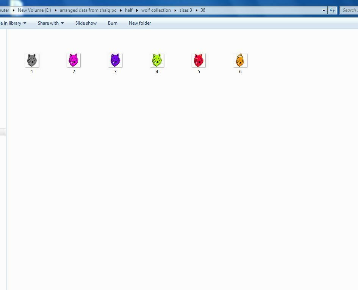
Task: Click the file name label "2"
Action: point(74,72)
